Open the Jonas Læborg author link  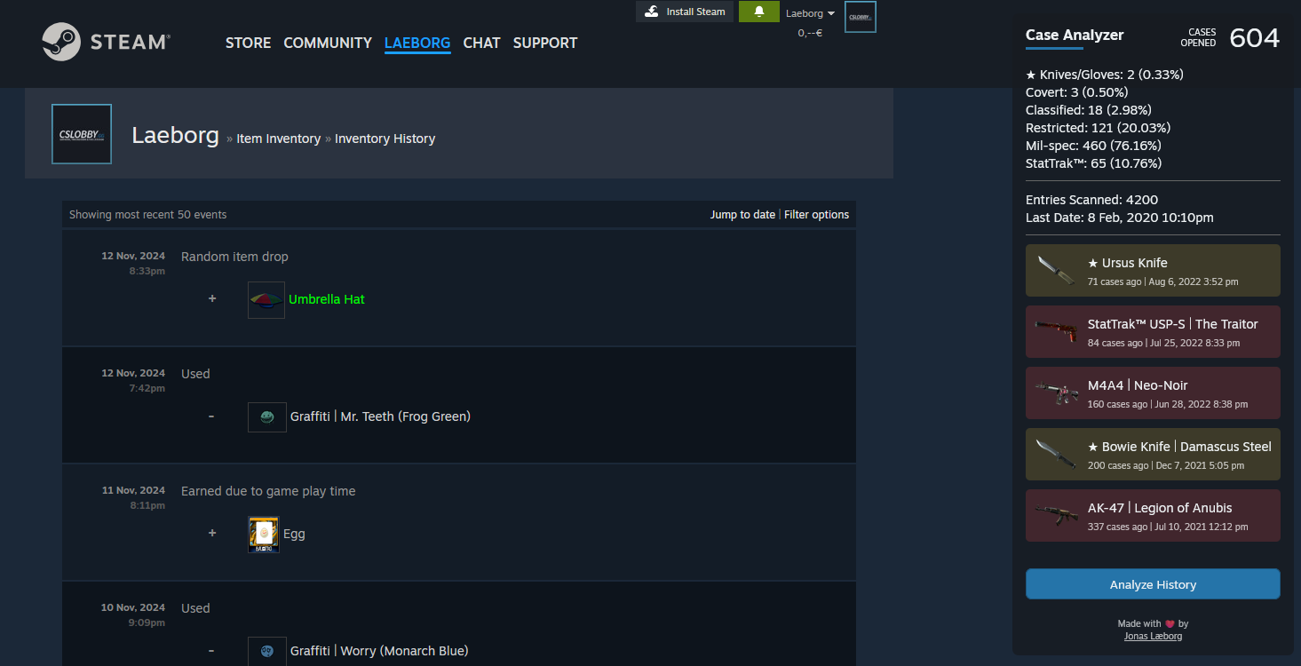pos(1153,636)
